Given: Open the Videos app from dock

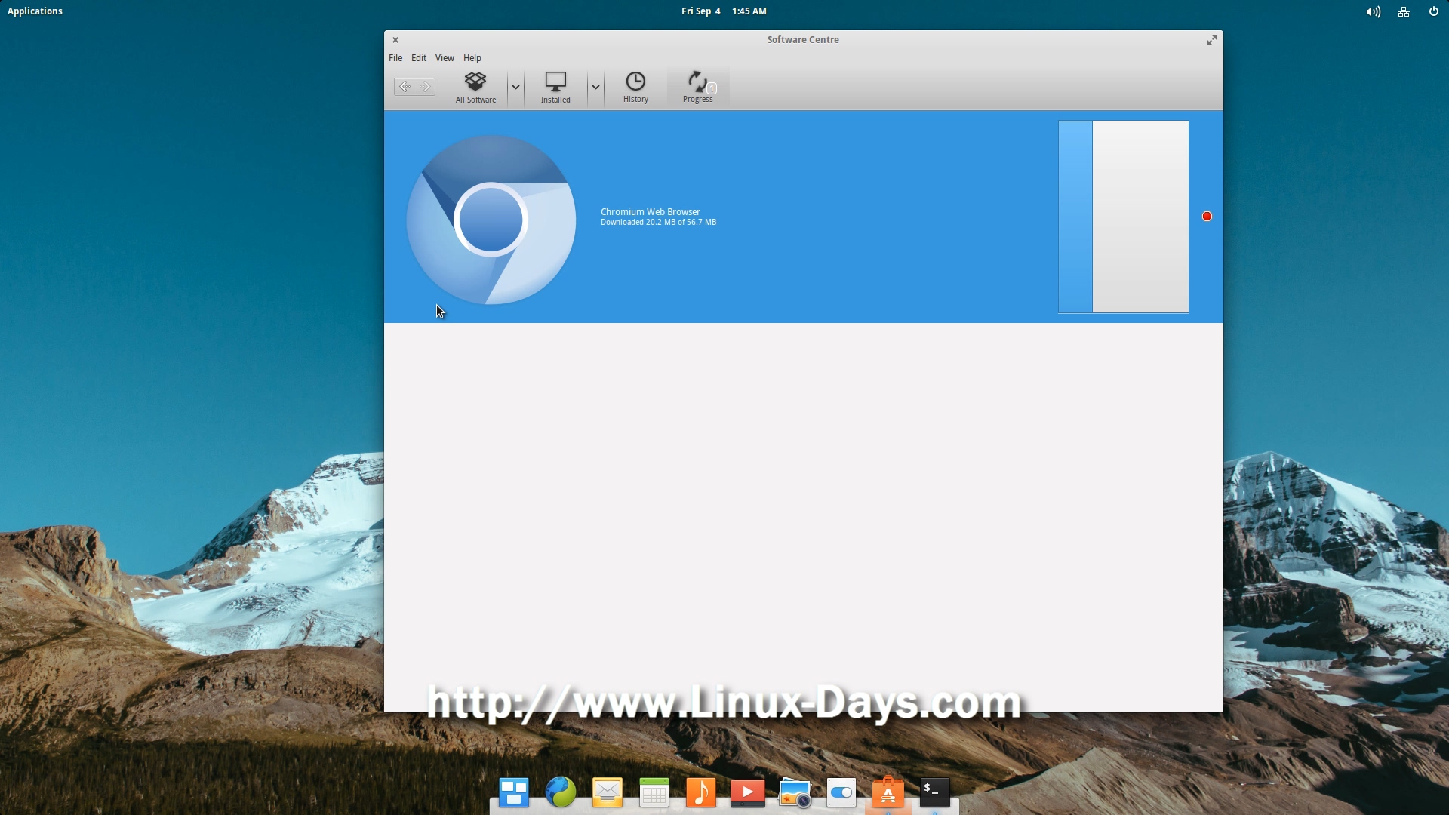Looking at the screenshot, I should pyautogui.click(x=748, y=792).
